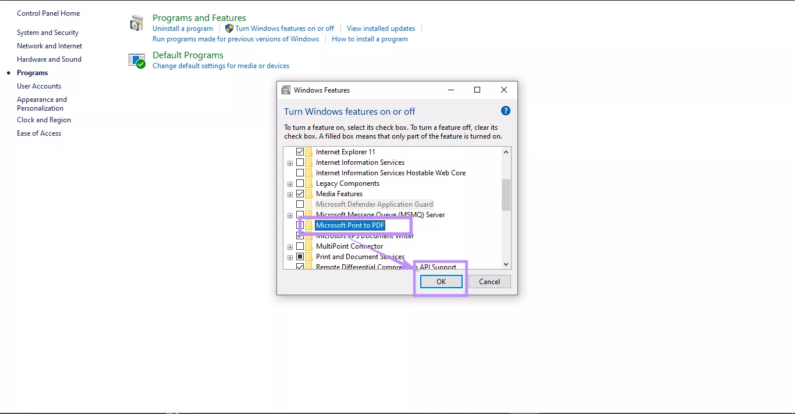This screenshot has height=414, width=795.
Task: Click the features list scroll down arrow
Action: coord(506,264)
